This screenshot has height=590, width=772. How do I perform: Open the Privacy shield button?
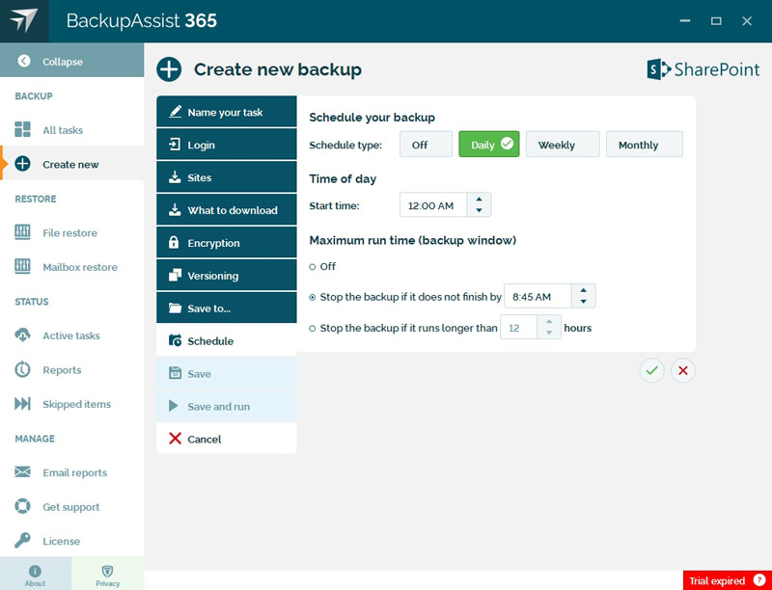point(108,574)
